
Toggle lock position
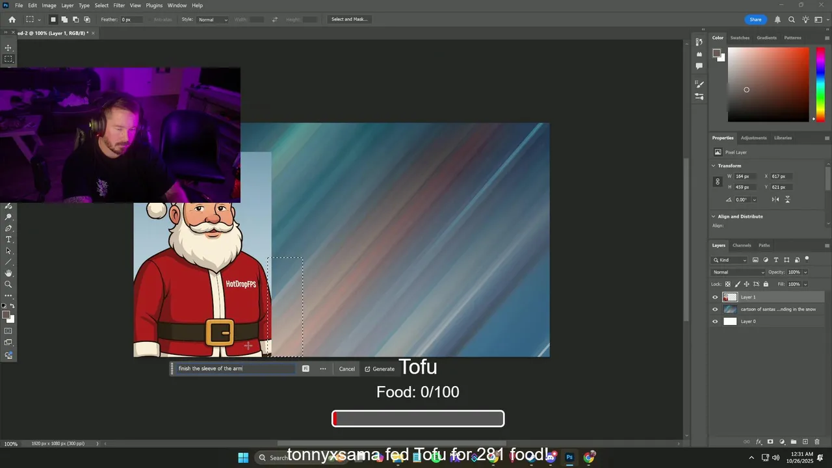pos(746,284)
